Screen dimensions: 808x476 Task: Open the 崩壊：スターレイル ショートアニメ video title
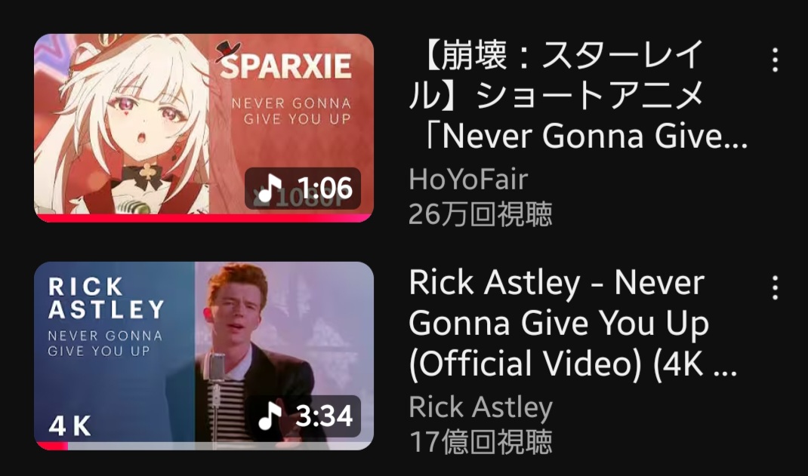pyautogui.click(x=577, y=95)
